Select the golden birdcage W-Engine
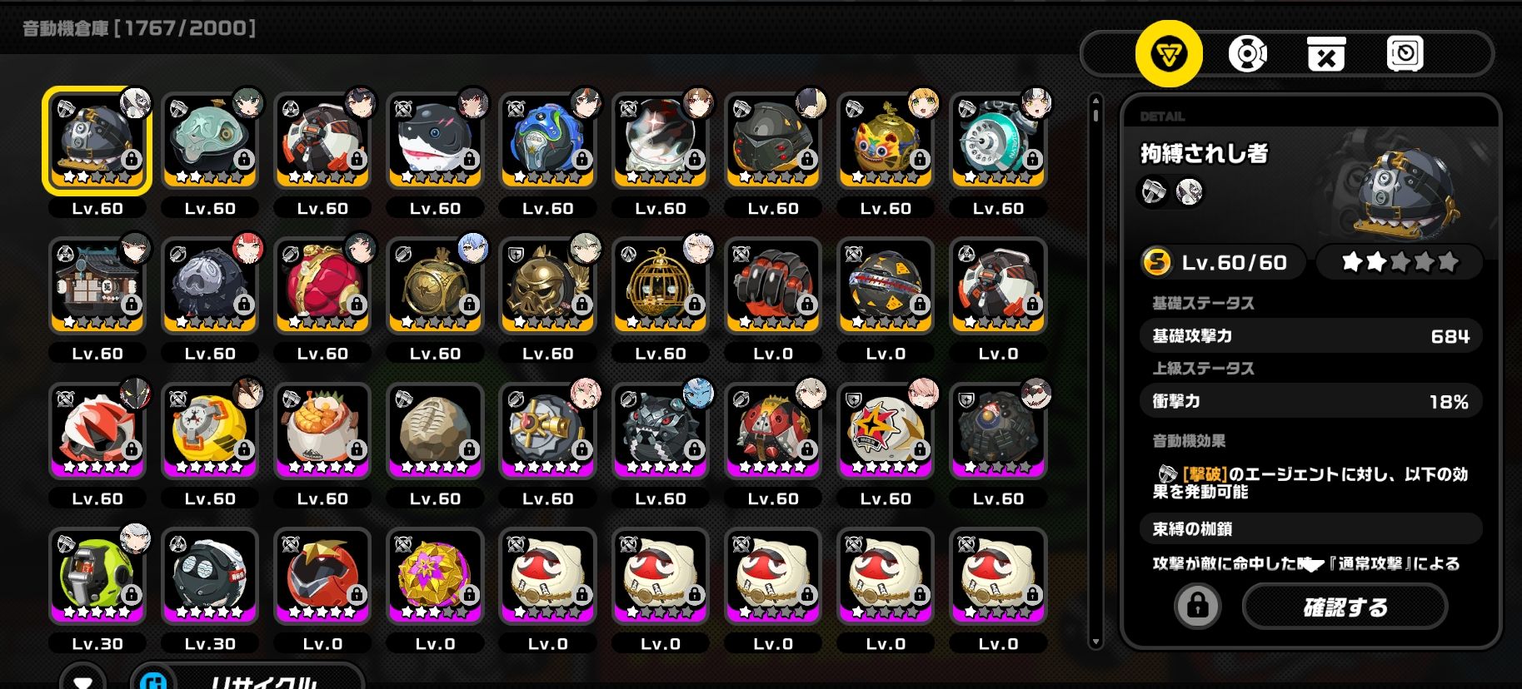 [x=661, y=285]
